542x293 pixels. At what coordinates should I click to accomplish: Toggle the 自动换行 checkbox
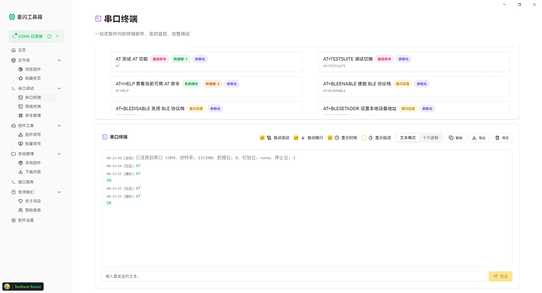pyautogui.click(x=296, y=138)
